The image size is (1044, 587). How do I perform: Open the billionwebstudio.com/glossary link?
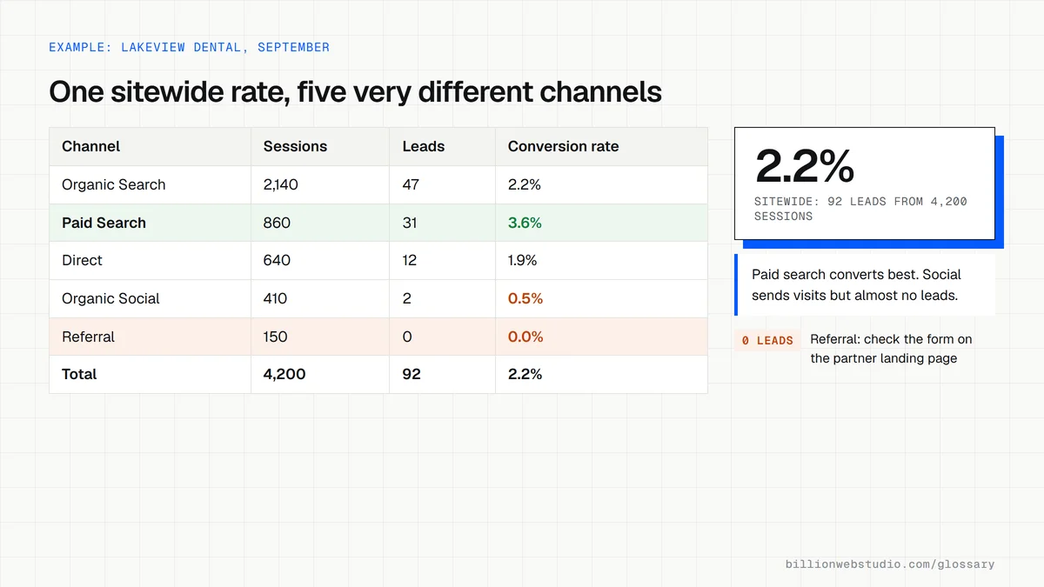pos(890,564)
